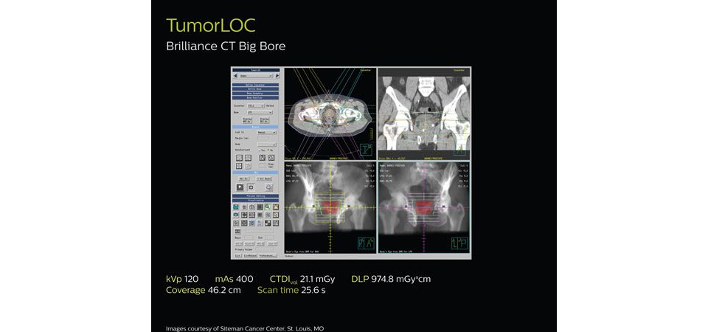Click the yellow-framed icon at Visualization top row end

pos(275,207)
